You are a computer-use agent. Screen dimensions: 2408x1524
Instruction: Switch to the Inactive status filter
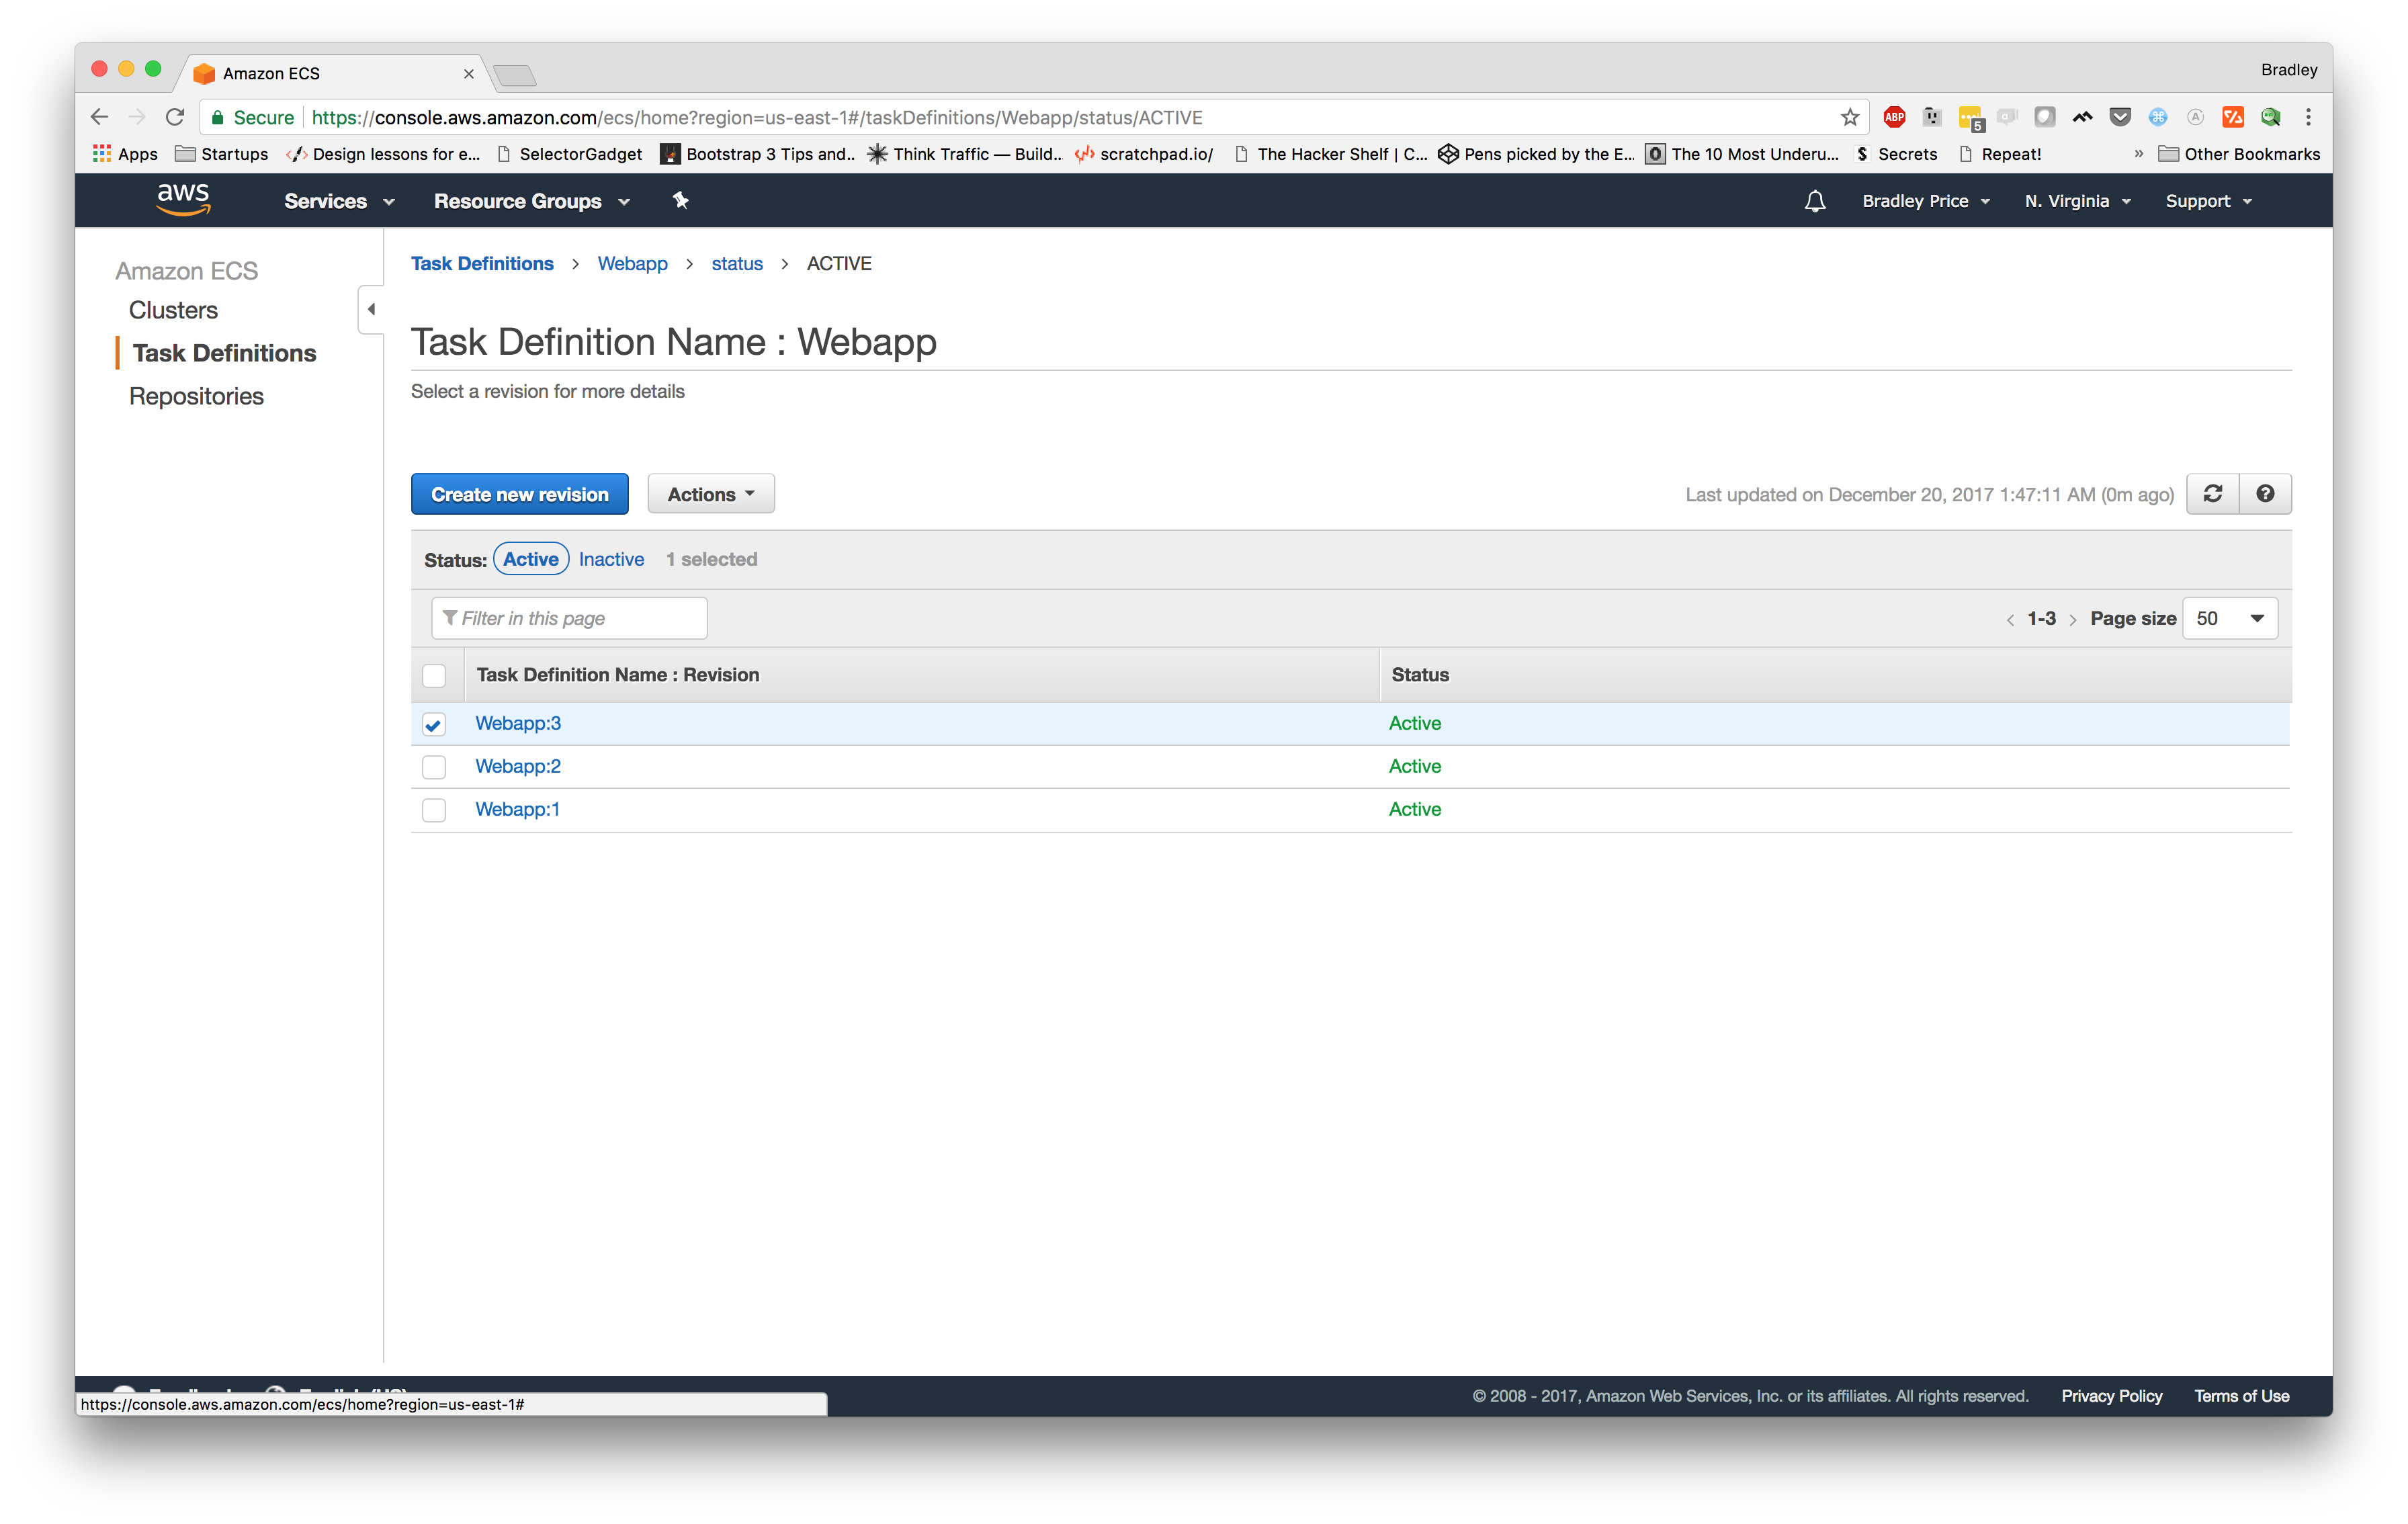pyautogui.click(x=611, y=559)
